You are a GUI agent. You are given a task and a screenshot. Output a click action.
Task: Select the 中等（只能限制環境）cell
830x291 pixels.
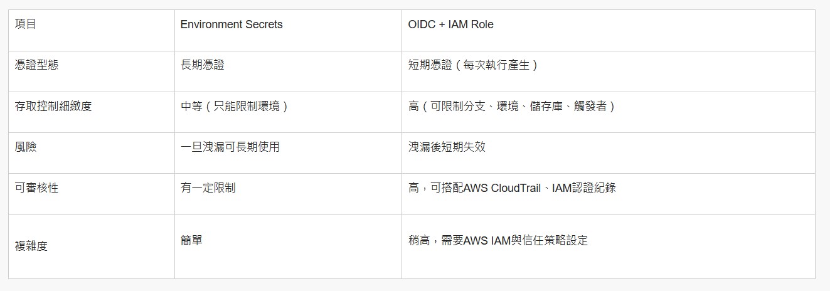point(288,112)
